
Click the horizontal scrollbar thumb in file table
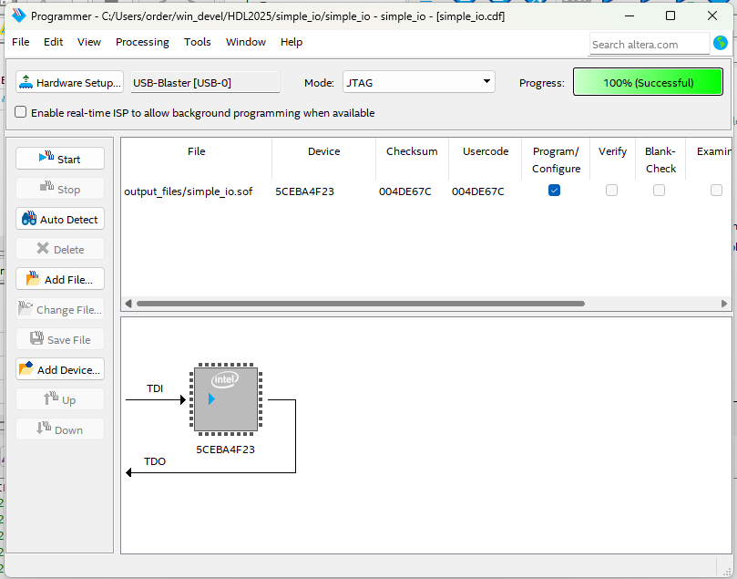click(x=361, y=304)
